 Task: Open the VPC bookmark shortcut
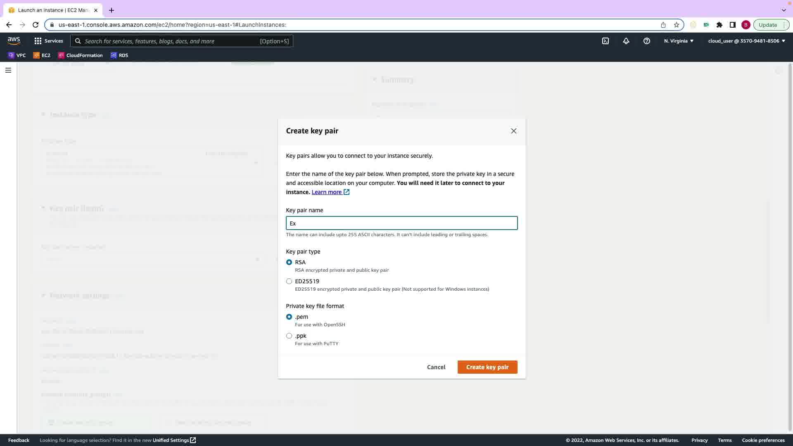pos(17,55)
